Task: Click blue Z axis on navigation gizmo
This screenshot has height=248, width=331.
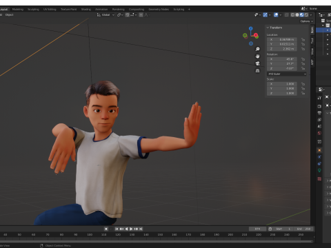Action: click(x=251, y=28)
